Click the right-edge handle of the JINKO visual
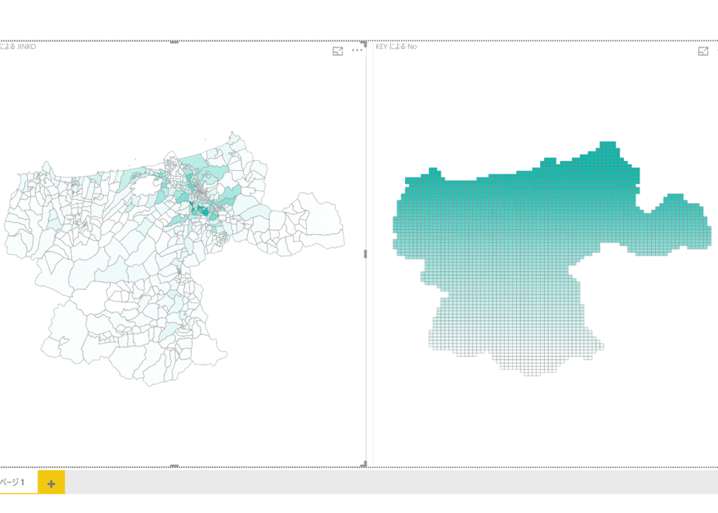The width and height of the screenshot is (718, 513). pyautogui.click(x=365, y=253)
